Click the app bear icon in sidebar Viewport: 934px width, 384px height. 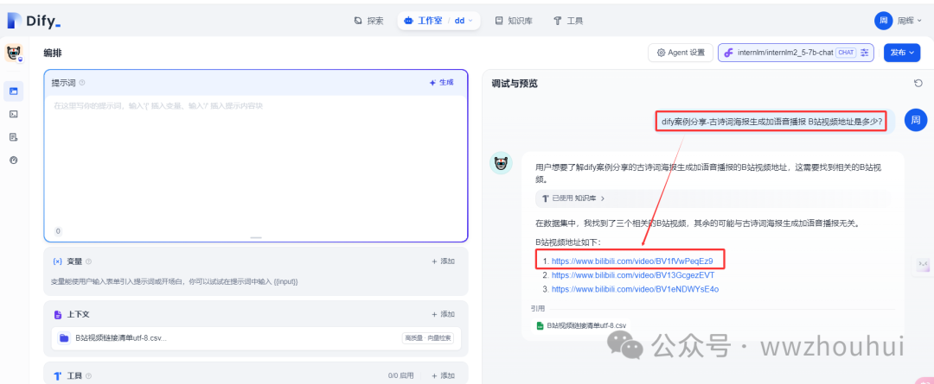14,53
